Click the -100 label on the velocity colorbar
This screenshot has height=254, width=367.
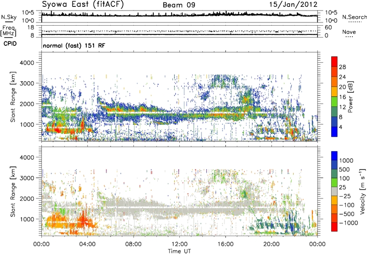pyautogui.click(x=347, y=205)
